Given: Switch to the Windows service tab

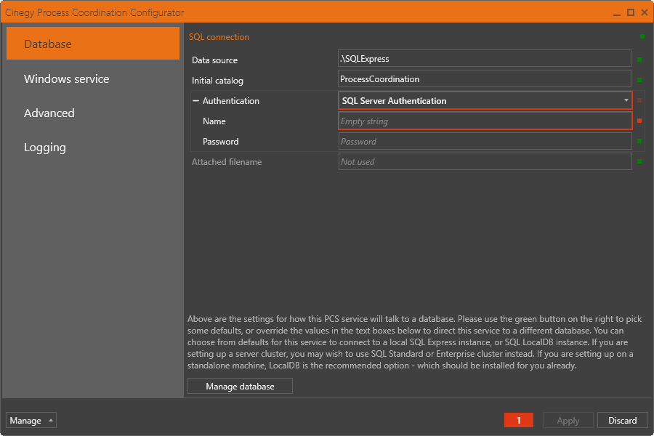Looking at the screenshot, I should pyautogui.click(x=66, y=79).
